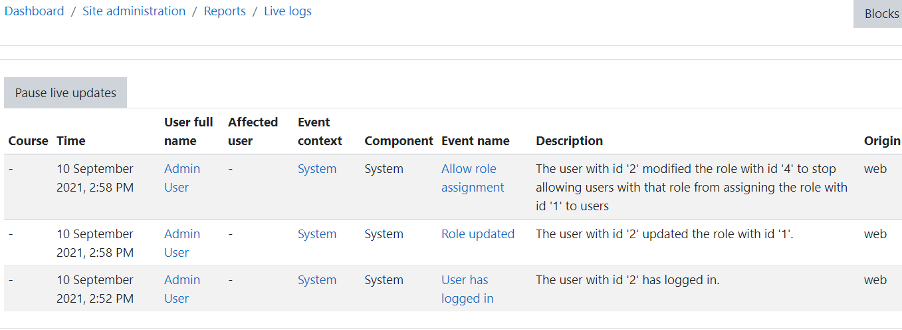Open the Reports breadcrumb link
The image size is (902, 330).
[225, 11]
